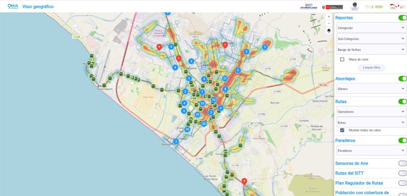Viewport: 407px width, 196px height.
Task: Click the cluster marker numbered 22
Action: tap(225, 78)
